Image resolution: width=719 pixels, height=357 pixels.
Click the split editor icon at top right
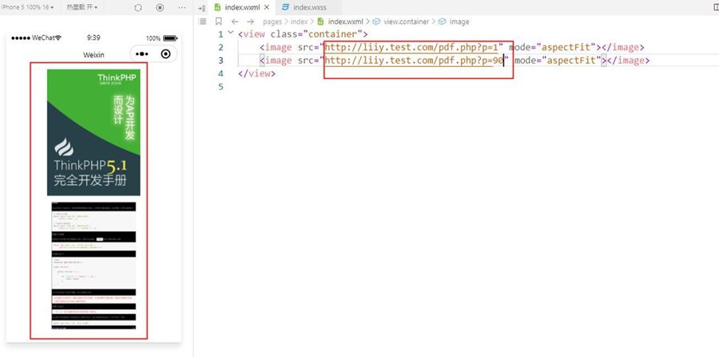click(714, 7)
